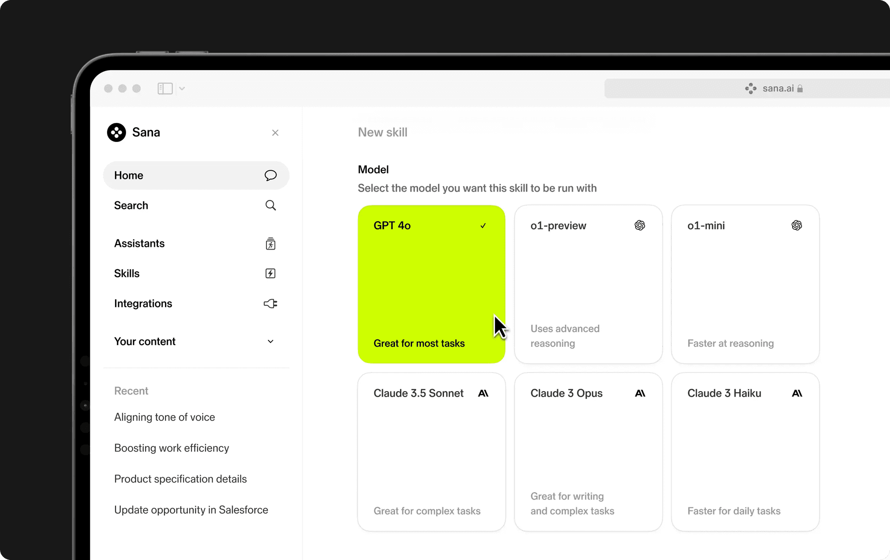Select the Claude 3 Opus model card
The width and height of the screenshot is (890, 560).
click(x=588, y=452)
